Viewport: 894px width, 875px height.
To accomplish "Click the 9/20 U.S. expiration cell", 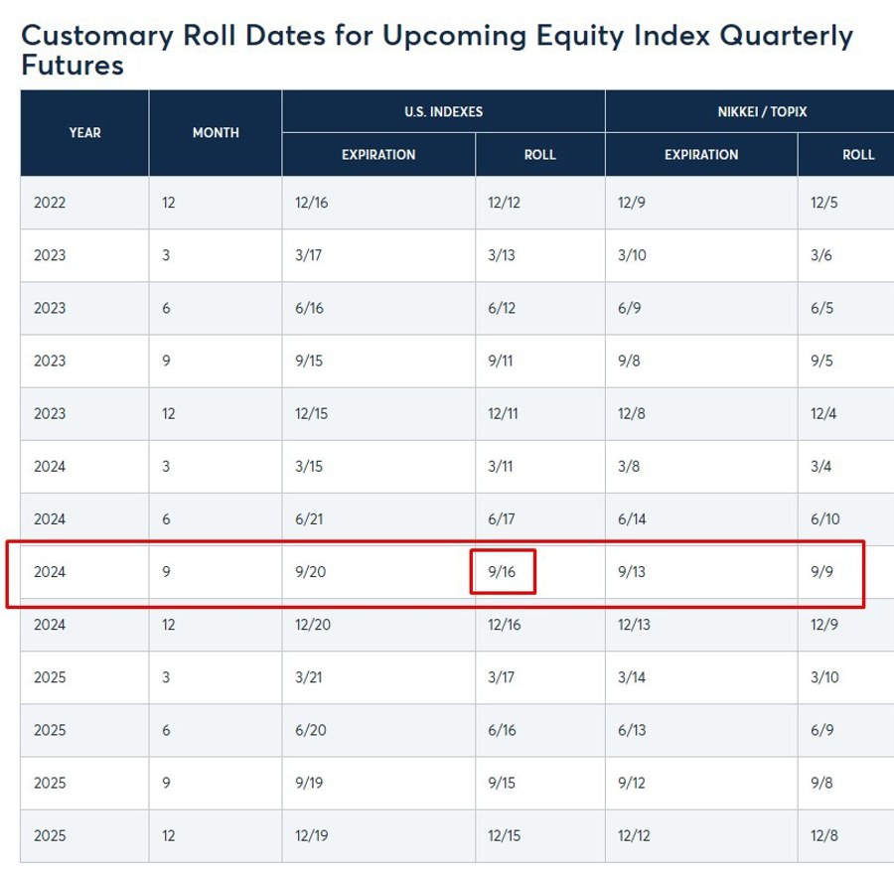I will pyautogui.click(x=308, y=572).
